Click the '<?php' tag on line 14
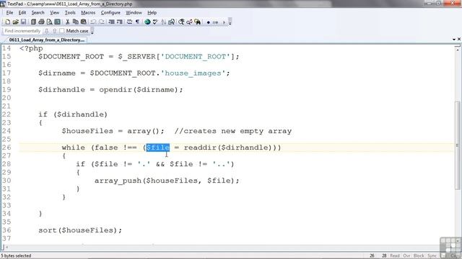Viewport: 462px width, 259px height. pyautogui.click(x=31, y=48)
